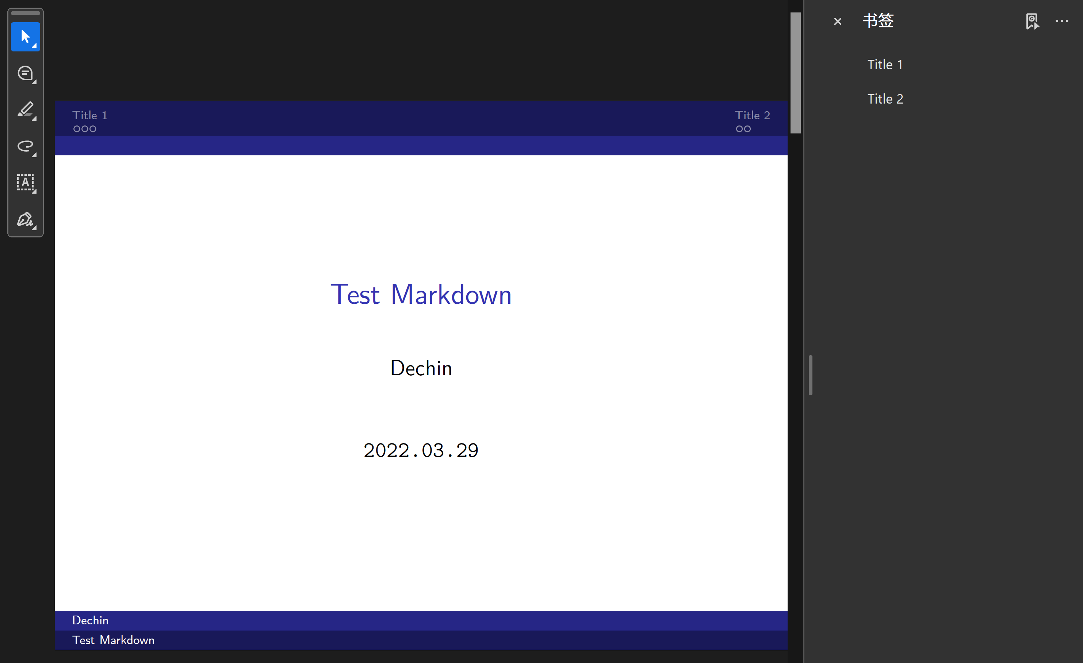Click the document vertical scrollbar thumb
The image size is (1083, 663).
point(795,73)
